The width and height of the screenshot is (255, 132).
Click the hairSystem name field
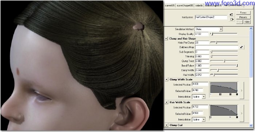pos(211,17)
